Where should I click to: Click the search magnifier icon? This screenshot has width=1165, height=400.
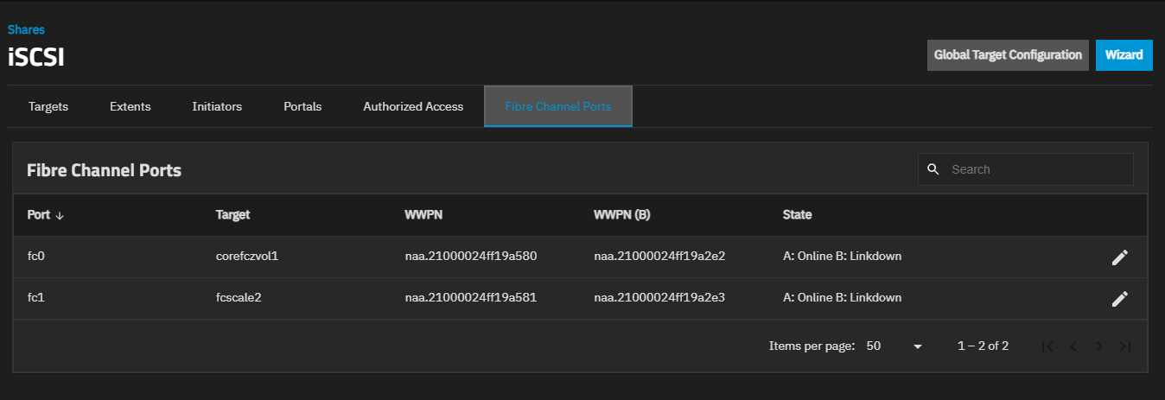(x=933, y=169)
